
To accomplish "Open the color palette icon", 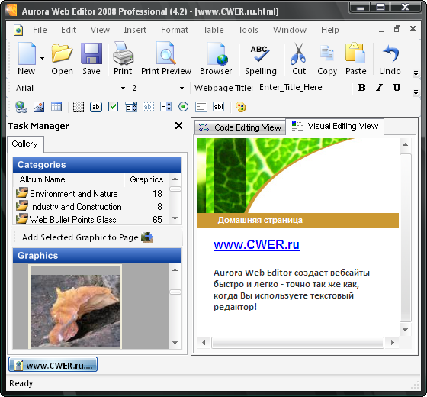I will click(241, 107).
